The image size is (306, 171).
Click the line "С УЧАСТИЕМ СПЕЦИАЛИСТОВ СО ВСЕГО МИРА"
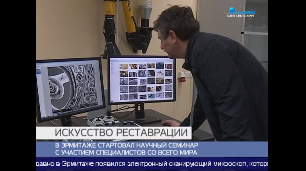click(x=126, y=152)
